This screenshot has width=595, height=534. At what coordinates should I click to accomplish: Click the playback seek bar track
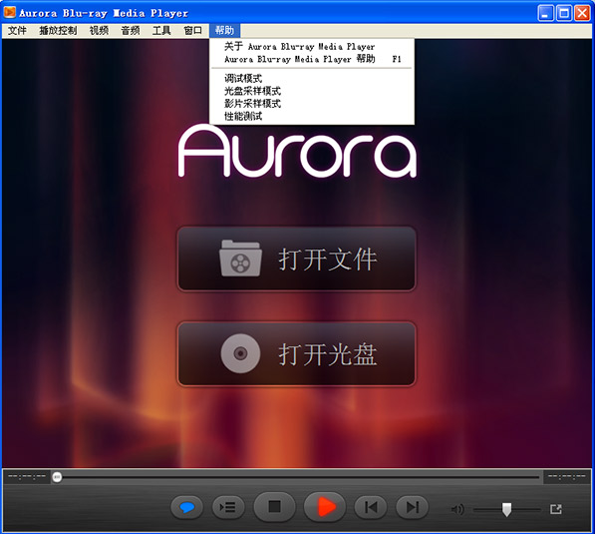(297, 477)
